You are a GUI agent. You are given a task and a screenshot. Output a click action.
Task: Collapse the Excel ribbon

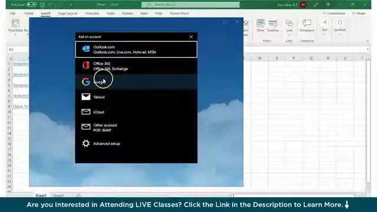[x=368, y=41]
